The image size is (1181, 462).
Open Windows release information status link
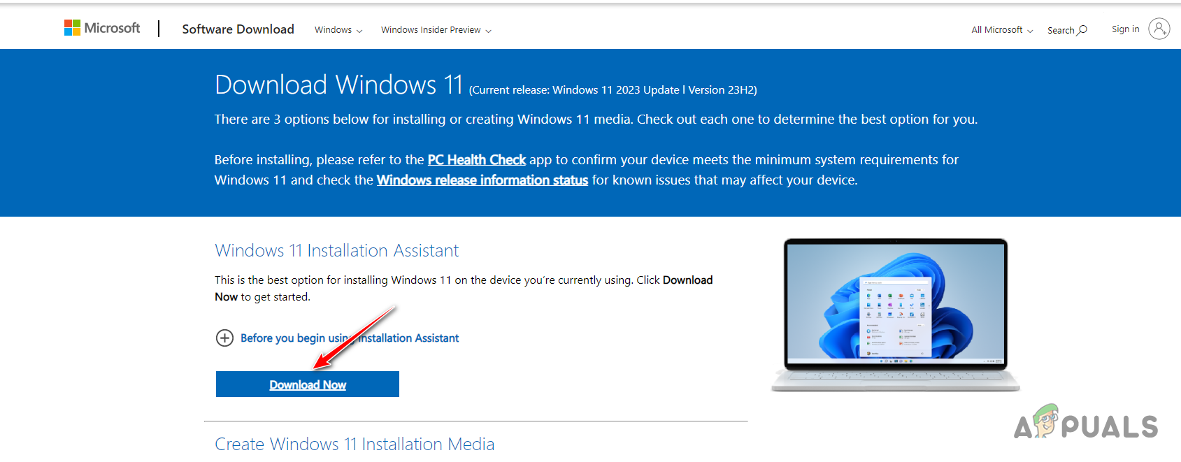pyautogui.click(x=482, y=180)
